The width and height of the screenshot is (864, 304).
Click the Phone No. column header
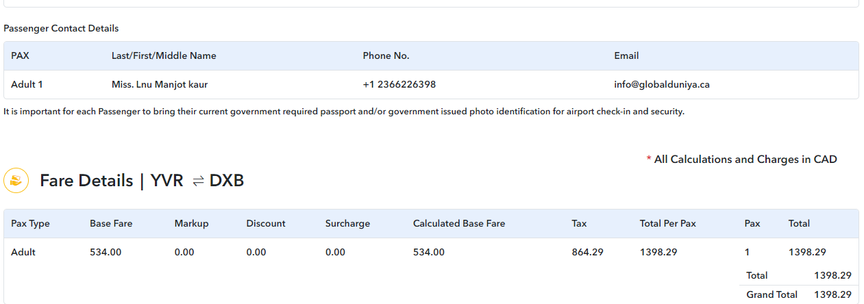[x=386, y=55]
